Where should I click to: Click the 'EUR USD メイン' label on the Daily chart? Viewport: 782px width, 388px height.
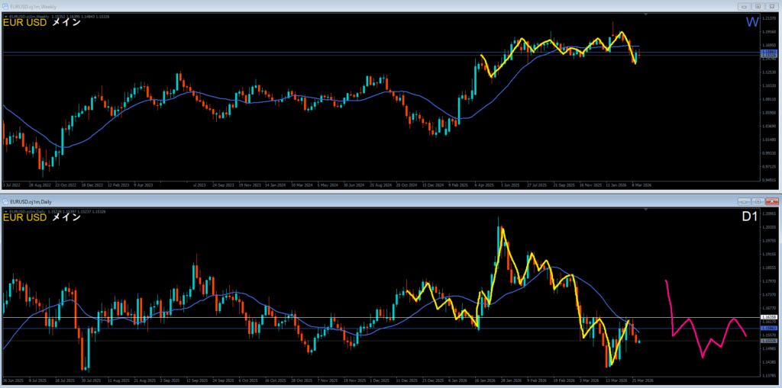click(42, 218)
